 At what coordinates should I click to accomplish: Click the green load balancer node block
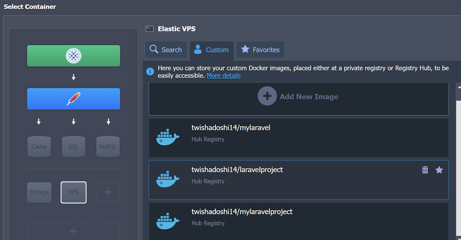click(x=73, y=56)
